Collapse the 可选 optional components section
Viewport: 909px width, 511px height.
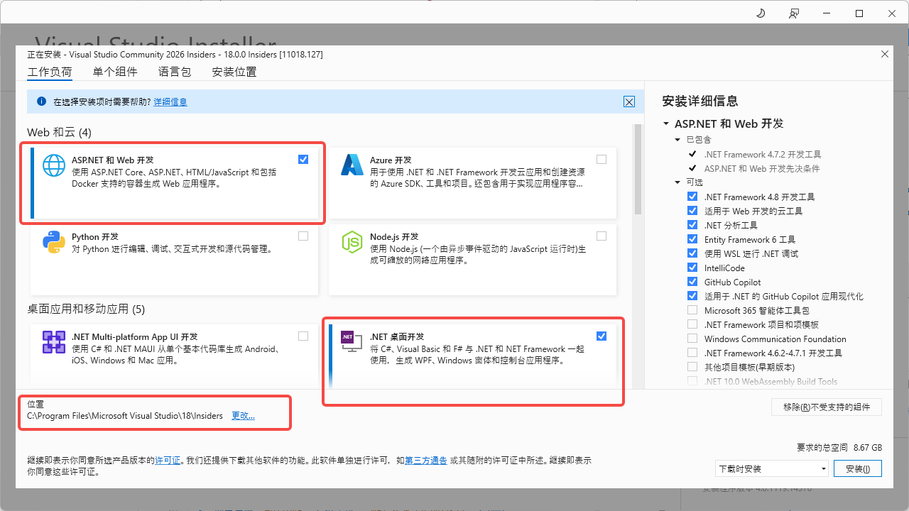[x=678, y=182]
